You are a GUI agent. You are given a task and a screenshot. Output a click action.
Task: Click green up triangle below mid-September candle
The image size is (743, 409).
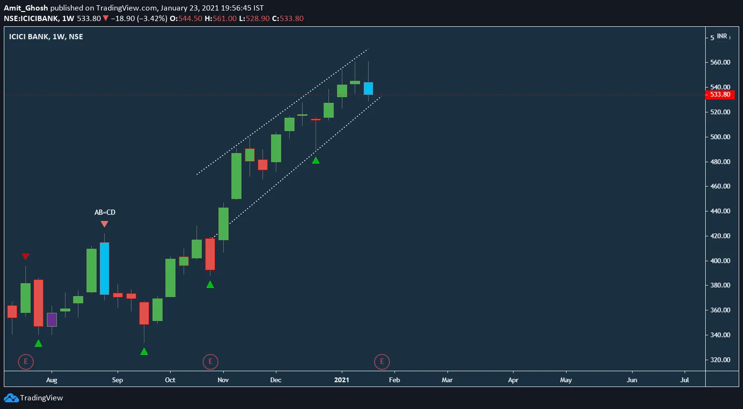[x=144, y=352]
